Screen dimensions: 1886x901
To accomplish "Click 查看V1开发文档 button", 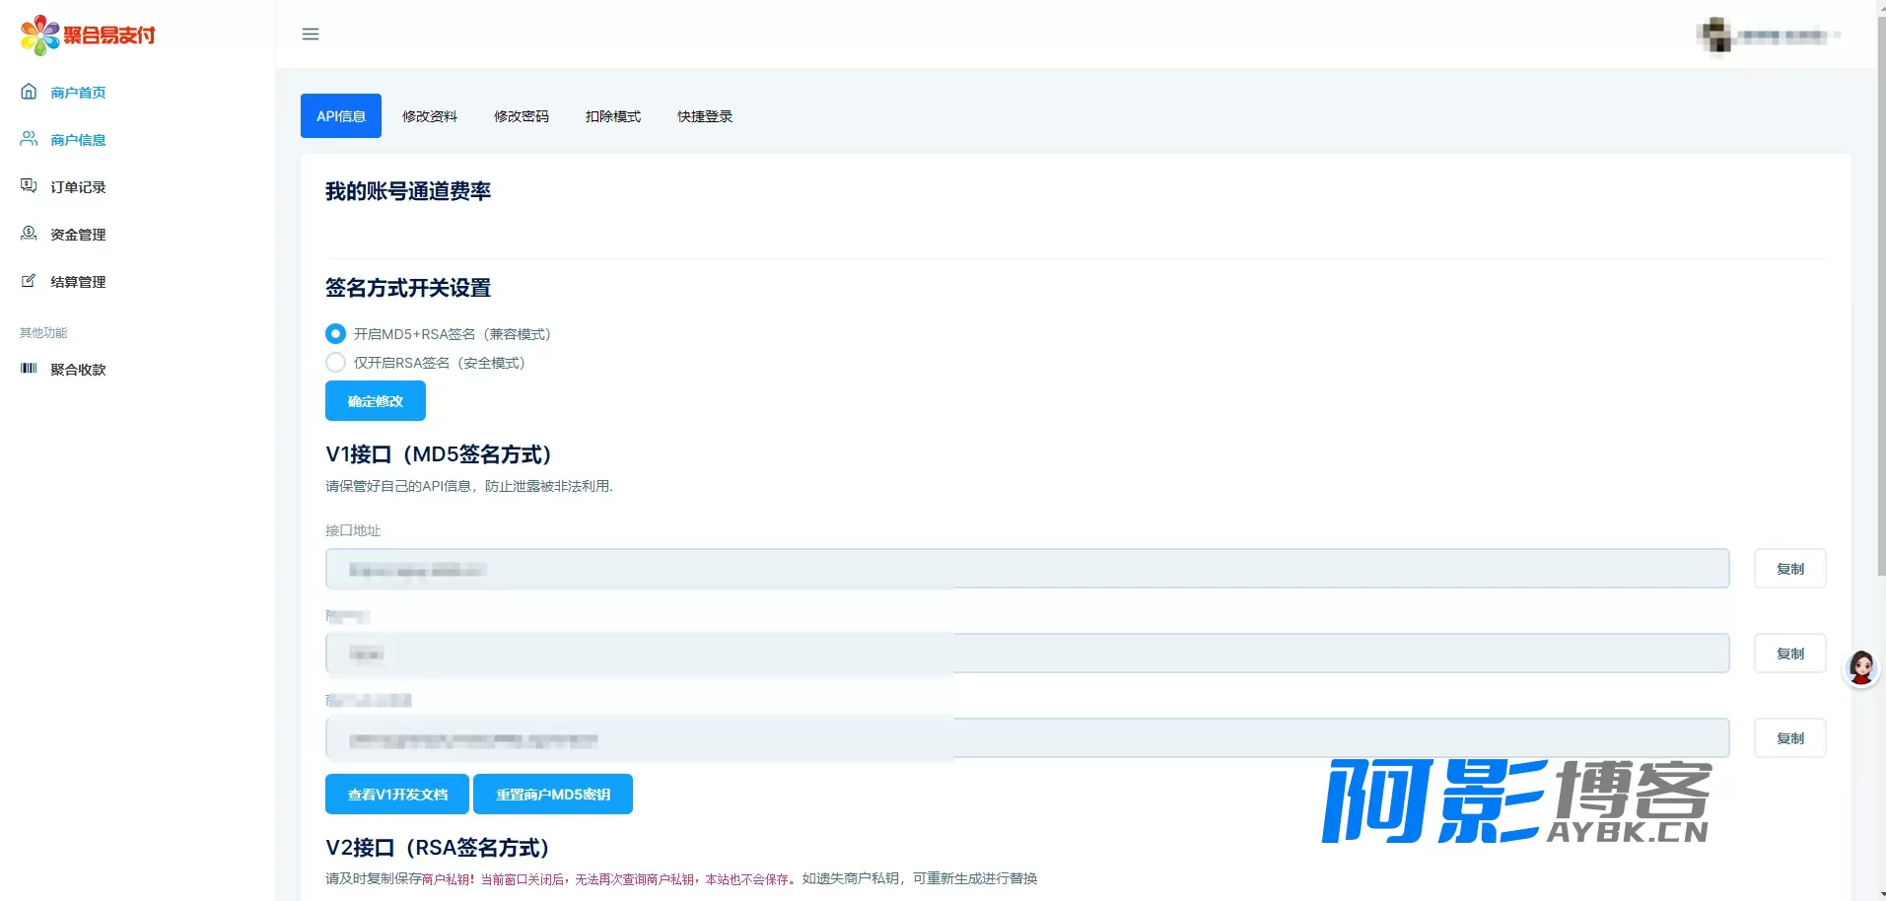I will (397, 795).
